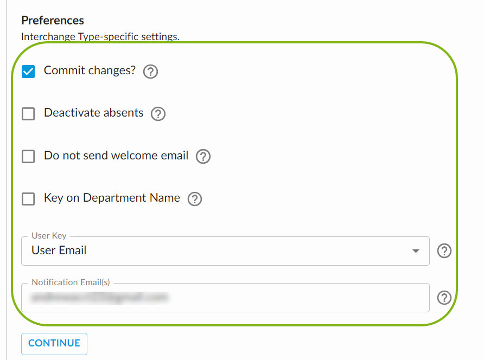Click the 'User Key' floating field label
Viewport: 484px width, 360px height.
[x=49, y=236]
